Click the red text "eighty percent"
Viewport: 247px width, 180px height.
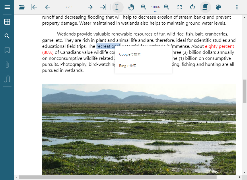[x=219, y=46]
